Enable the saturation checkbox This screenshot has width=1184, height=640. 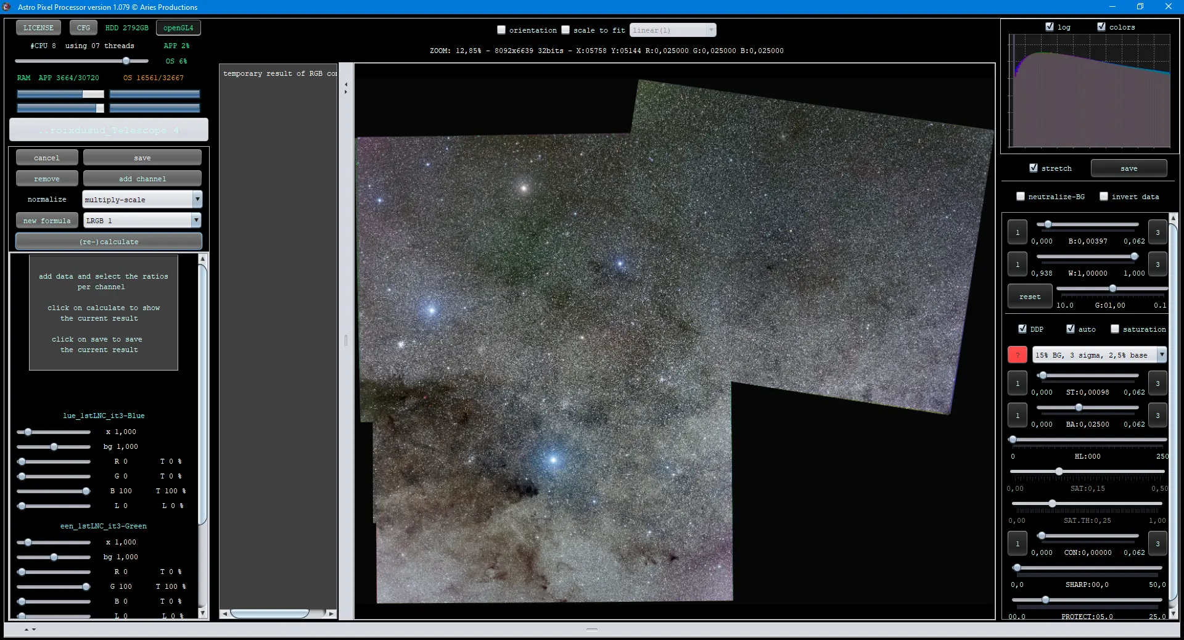1115,329
